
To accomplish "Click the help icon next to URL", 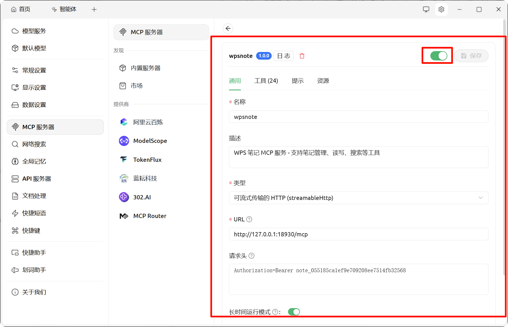I will point(249,219).
